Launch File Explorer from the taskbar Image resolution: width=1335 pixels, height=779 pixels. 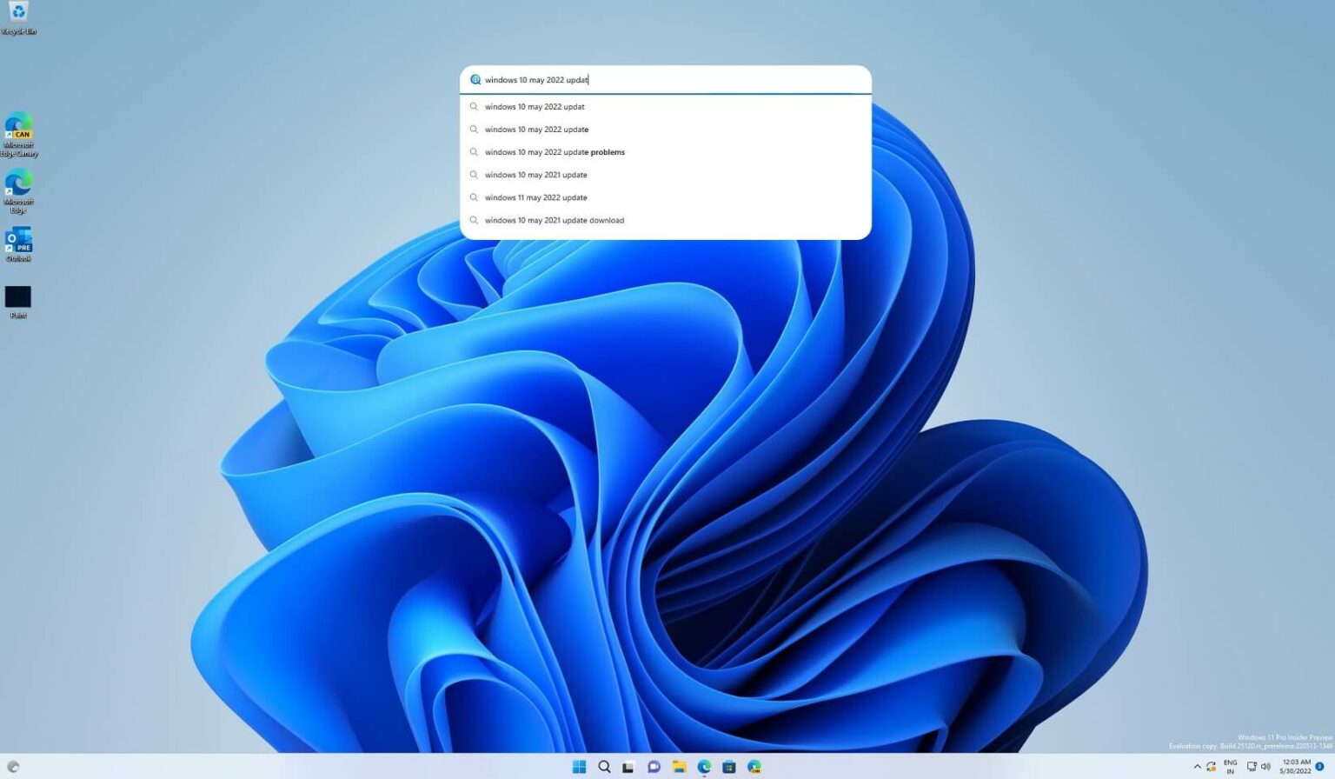click(678, 766)
